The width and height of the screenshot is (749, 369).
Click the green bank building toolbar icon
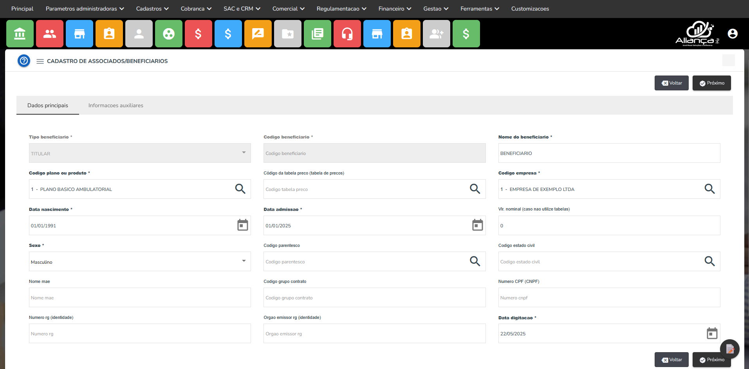(20, 34)
